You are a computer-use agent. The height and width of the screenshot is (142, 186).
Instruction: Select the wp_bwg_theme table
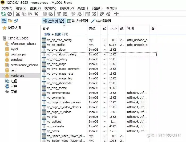(56, 88)
